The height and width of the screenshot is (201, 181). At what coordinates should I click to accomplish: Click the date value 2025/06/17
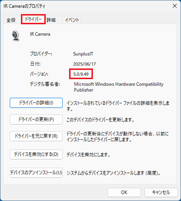tap(85, 64)
